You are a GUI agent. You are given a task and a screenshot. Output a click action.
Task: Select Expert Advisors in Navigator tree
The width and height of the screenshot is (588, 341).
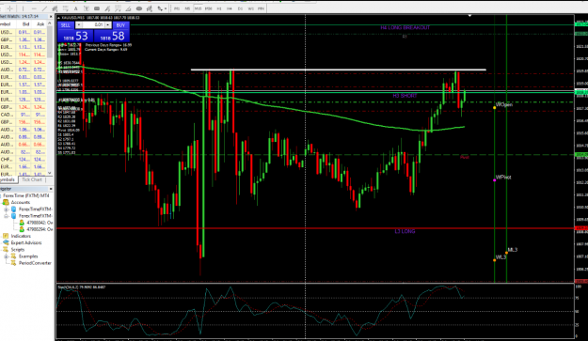click(x=26, y=243)
